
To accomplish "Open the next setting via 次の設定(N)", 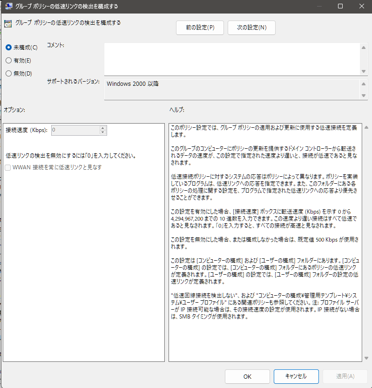I will coord(251,28).
